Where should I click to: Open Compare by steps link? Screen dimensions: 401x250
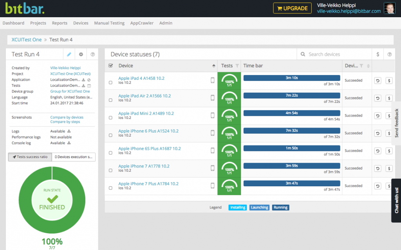coord(65,122)
